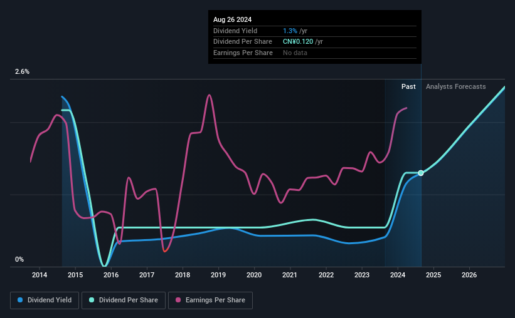This screenshot has height=318, width=515.
Task: Select the 2026 year on the axis
Action: (469, 275)
